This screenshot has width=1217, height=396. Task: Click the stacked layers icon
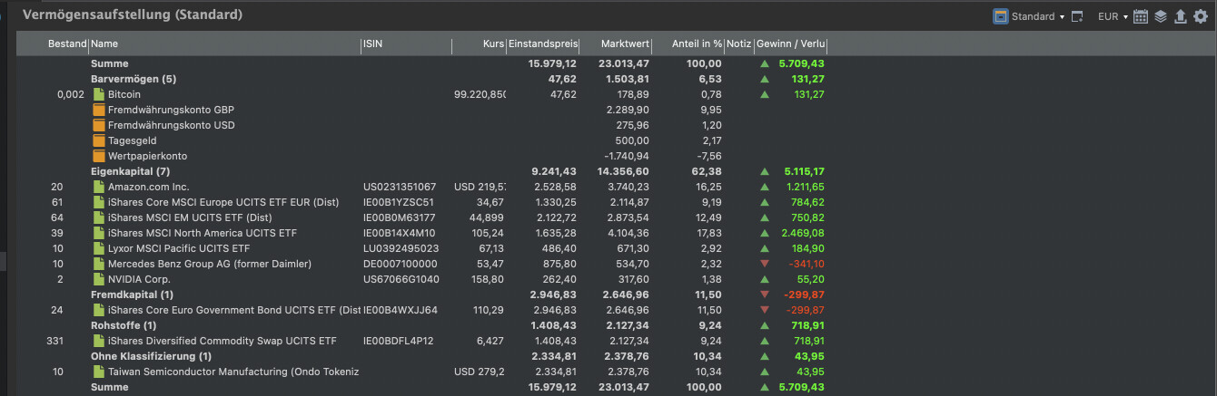coord(1161,16)
